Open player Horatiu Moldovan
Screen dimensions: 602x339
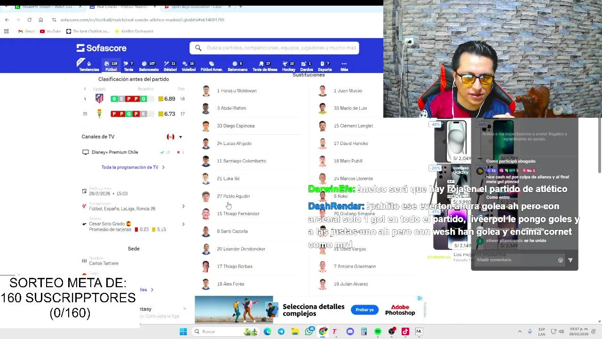[237, 90]
